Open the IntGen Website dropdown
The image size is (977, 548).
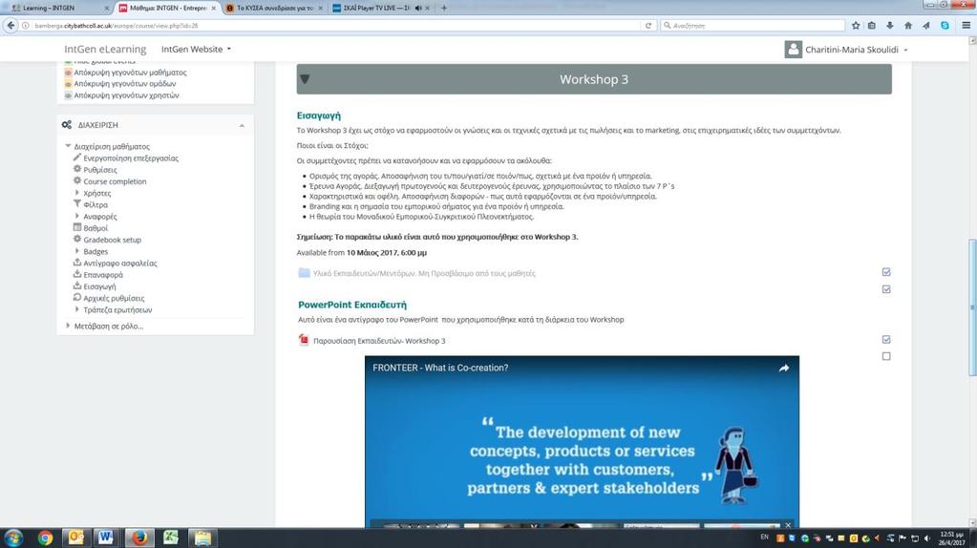[x=197, y=50]
